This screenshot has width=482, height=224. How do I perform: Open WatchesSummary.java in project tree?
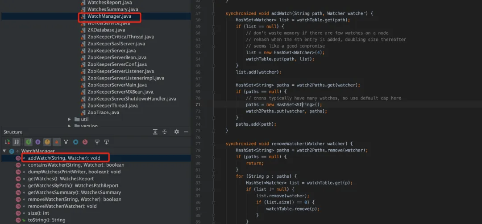pyautogui.click(x=113, y=9)
